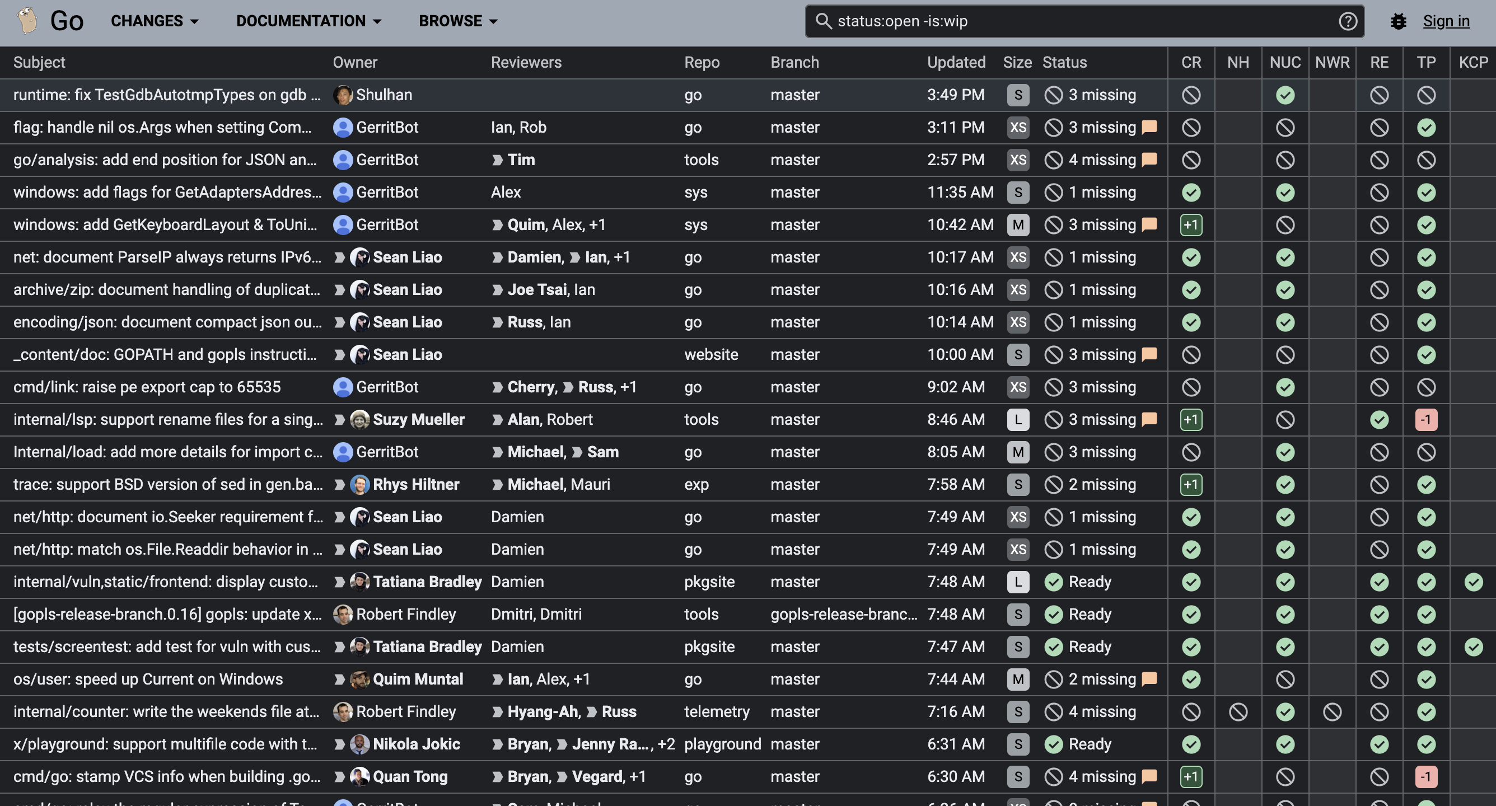This screenshot has height=806, width=1496.
Task: Click the magnifier search icon
Action: tap(823, 21)
